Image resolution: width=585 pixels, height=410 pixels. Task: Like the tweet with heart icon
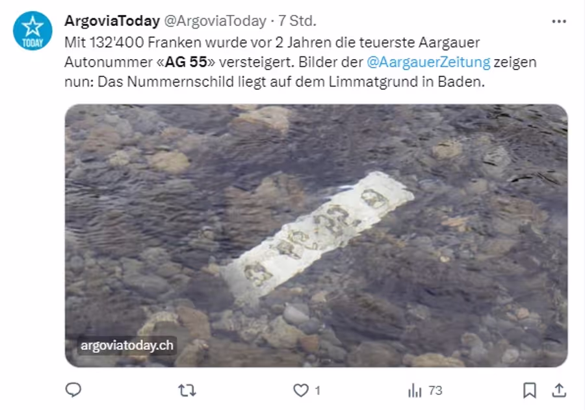tap(301, 391)
